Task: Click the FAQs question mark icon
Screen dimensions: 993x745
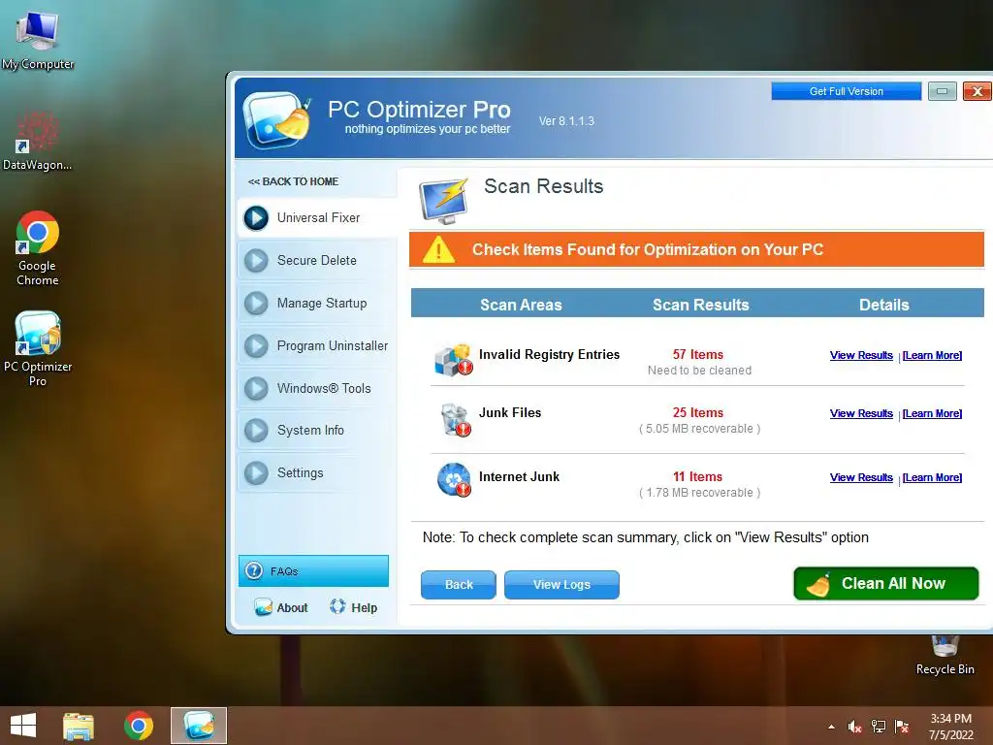Action: 254,570
